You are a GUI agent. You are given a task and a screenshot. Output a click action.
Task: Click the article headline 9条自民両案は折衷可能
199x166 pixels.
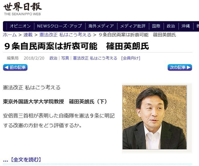click(51, 46)
